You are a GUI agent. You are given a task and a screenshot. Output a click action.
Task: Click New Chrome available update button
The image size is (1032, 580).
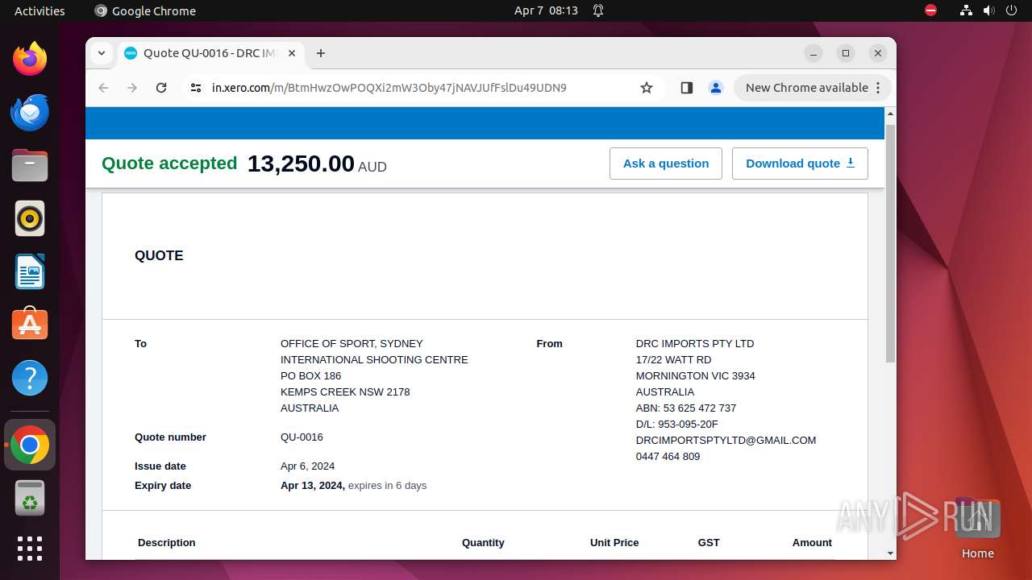point(812,88)
